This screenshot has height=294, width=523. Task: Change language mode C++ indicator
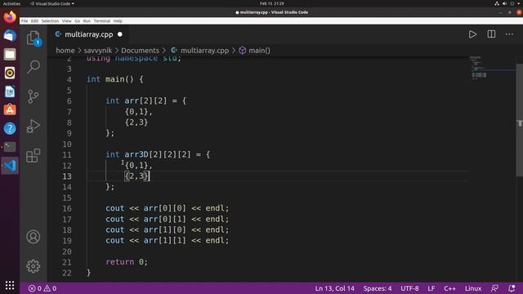449,288
